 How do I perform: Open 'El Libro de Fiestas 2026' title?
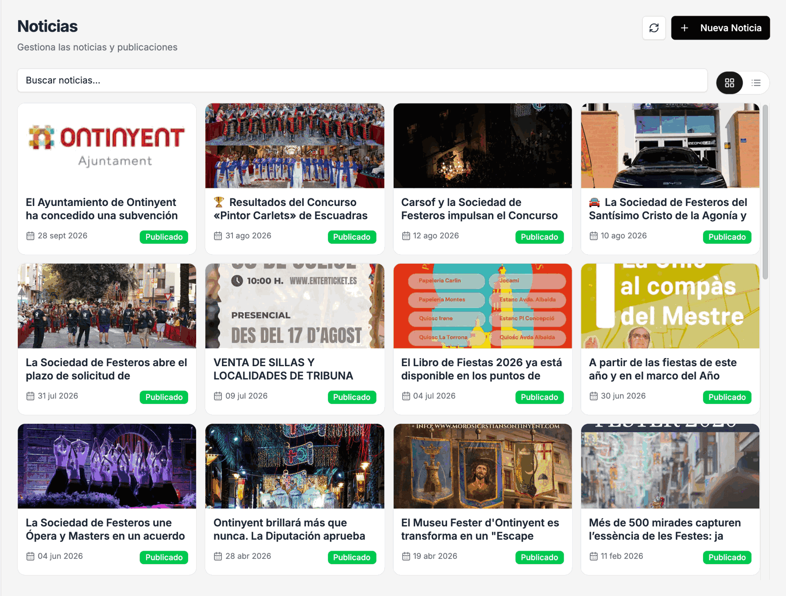482,369
